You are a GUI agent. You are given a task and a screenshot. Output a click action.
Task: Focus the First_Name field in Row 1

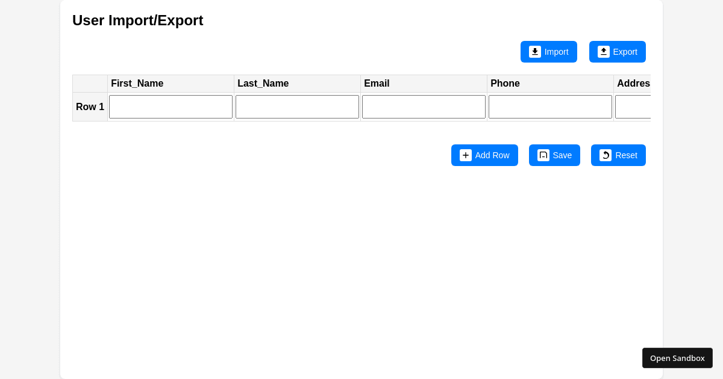click(x=171, y=107)
